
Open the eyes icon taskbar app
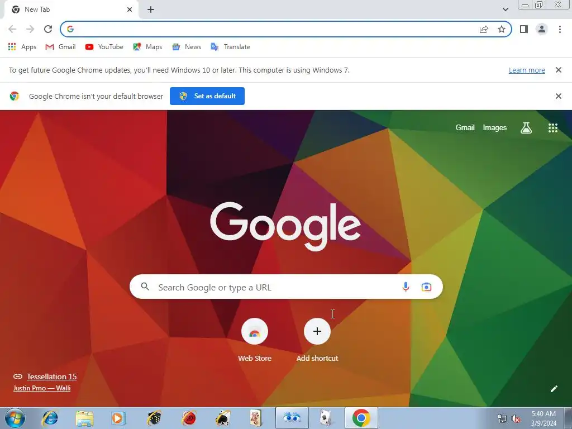pyautogui.click(x=292, y=418)
